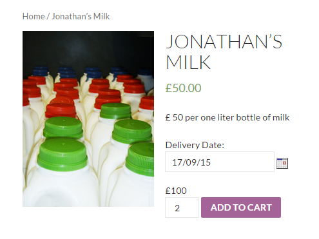Screen dimensions: 319x239
Task: Click the Home breadcrumb link
Action: coord(34,16)
